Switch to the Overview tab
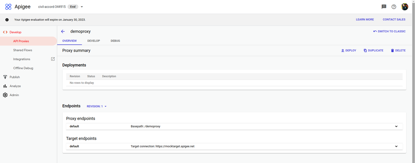The image size is (415, 163). (69, 41)
